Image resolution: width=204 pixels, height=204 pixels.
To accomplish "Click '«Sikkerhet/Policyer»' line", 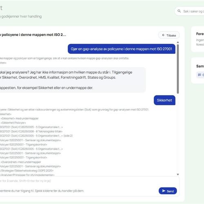I will coord(13,123).
